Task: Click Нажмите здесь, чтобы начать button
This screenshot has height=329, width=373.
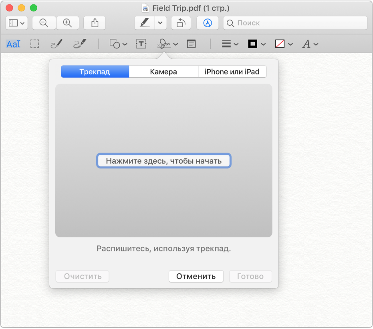Action: point(163,161)
